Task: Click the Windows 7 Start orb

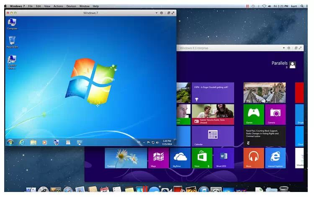Action: pos(10,142)
